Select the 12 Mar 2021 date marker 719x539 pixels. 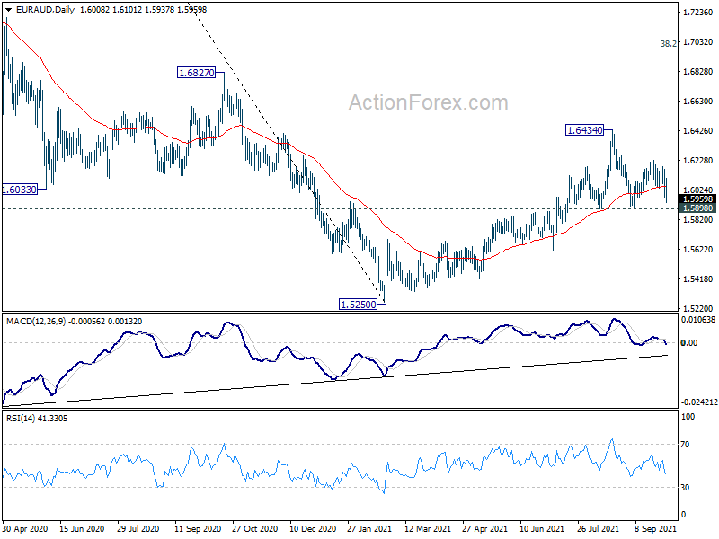(x=428, y=528)
